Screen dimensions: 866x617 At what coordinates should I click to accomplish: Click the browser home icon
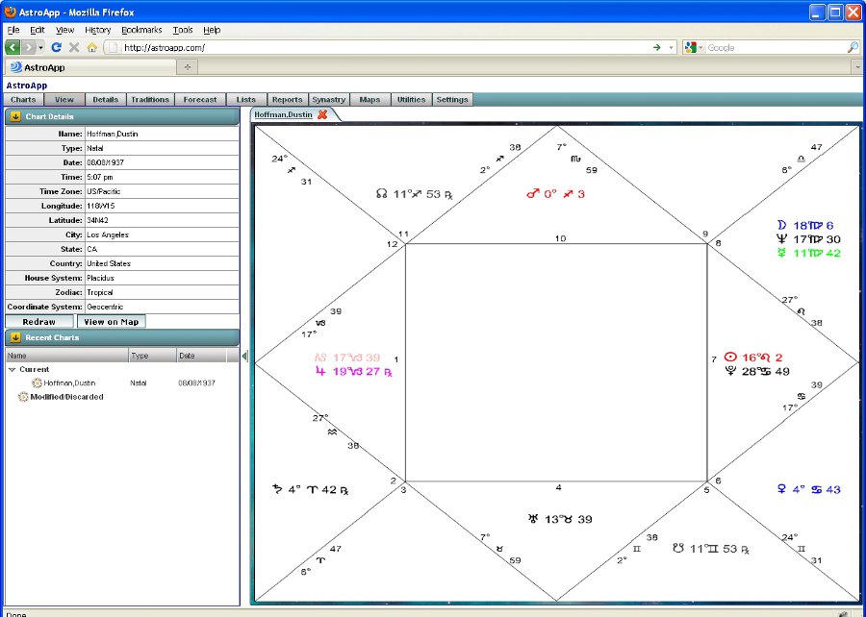pos(92,47)
